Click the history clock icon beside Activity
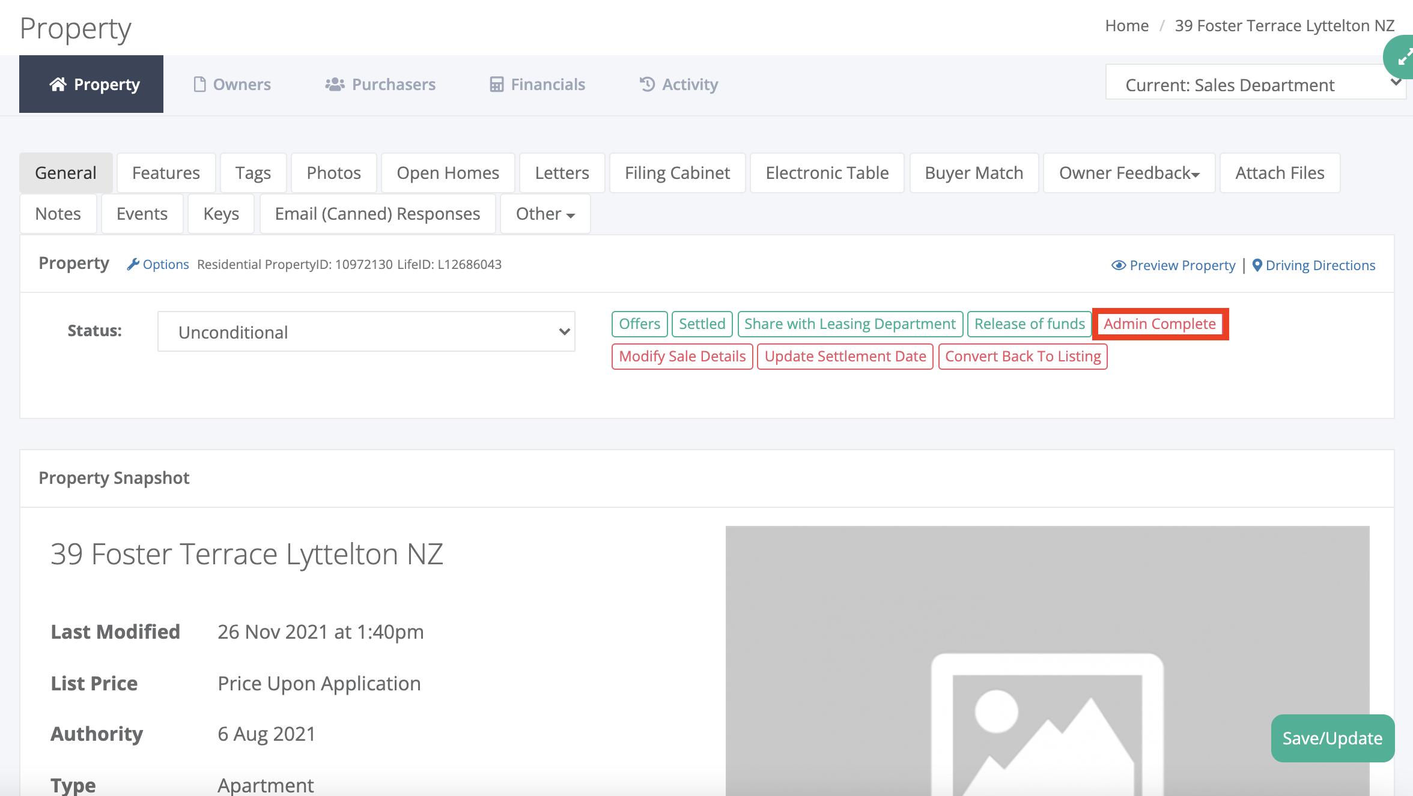Screen dimensions: 1413x796 tap(647, 84)
